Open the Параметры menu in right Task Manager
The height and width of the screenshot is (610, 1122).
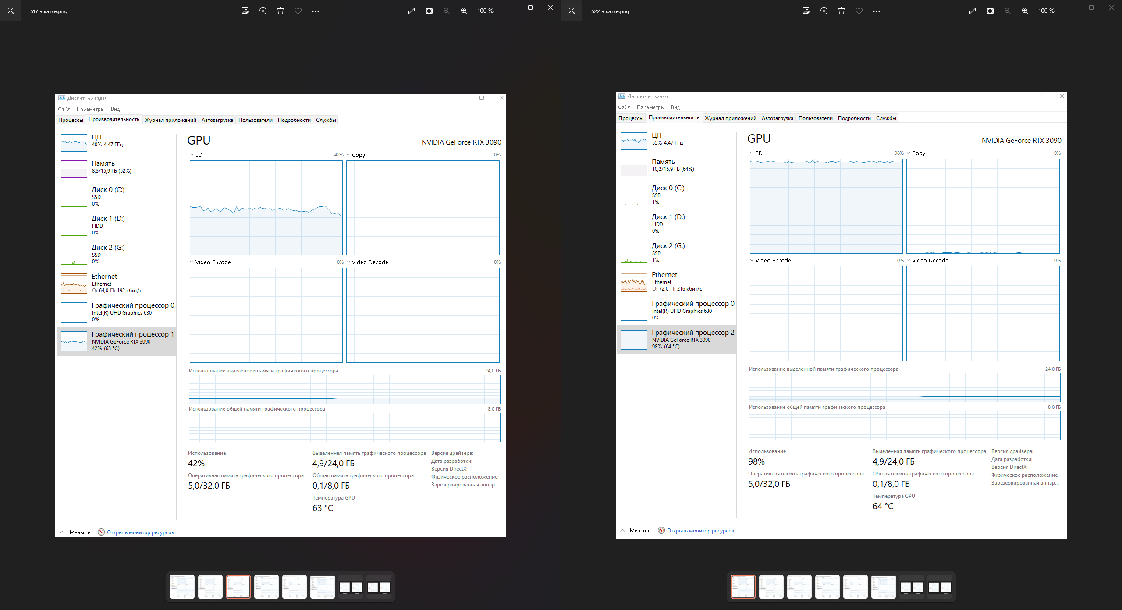[x=650, y=107]
